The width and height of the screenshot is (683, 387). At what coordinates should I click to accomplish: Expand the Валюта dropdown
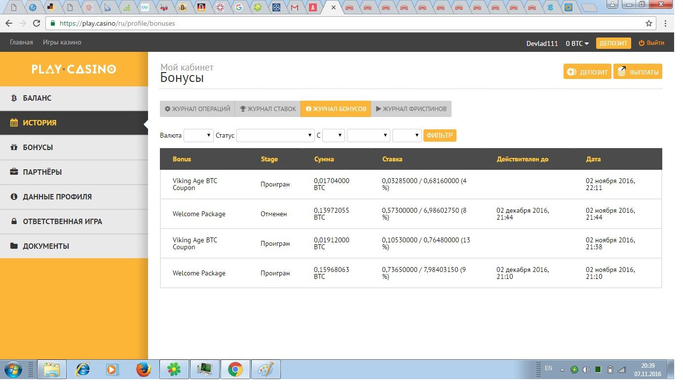(x=198, y=135)
